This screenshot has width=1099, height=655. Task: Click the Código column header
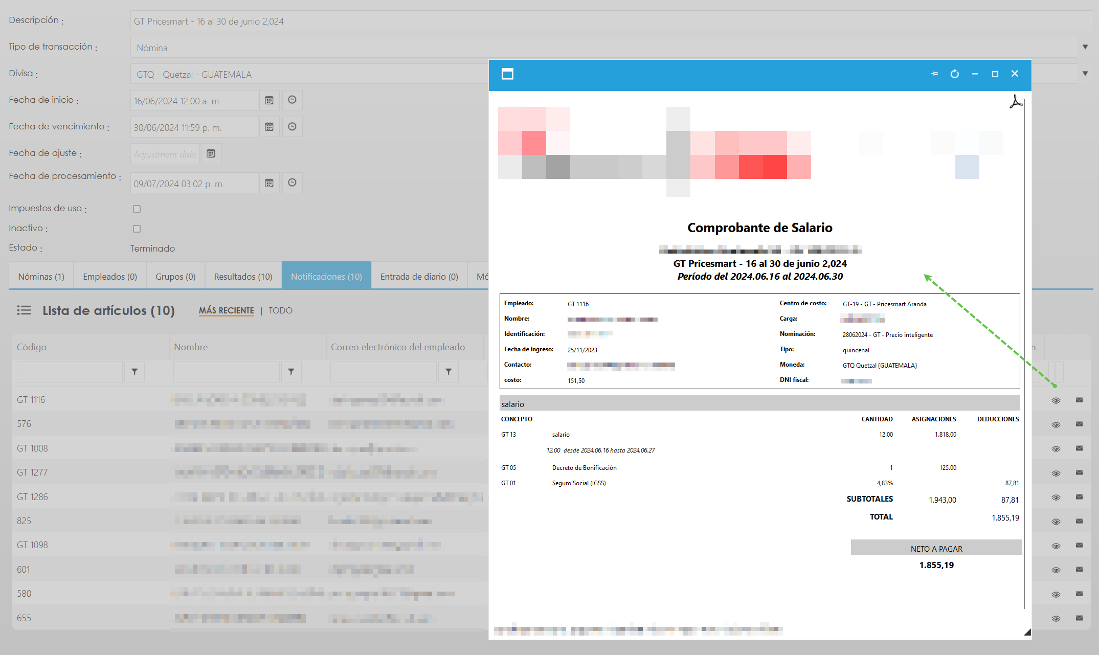[91, 347]
